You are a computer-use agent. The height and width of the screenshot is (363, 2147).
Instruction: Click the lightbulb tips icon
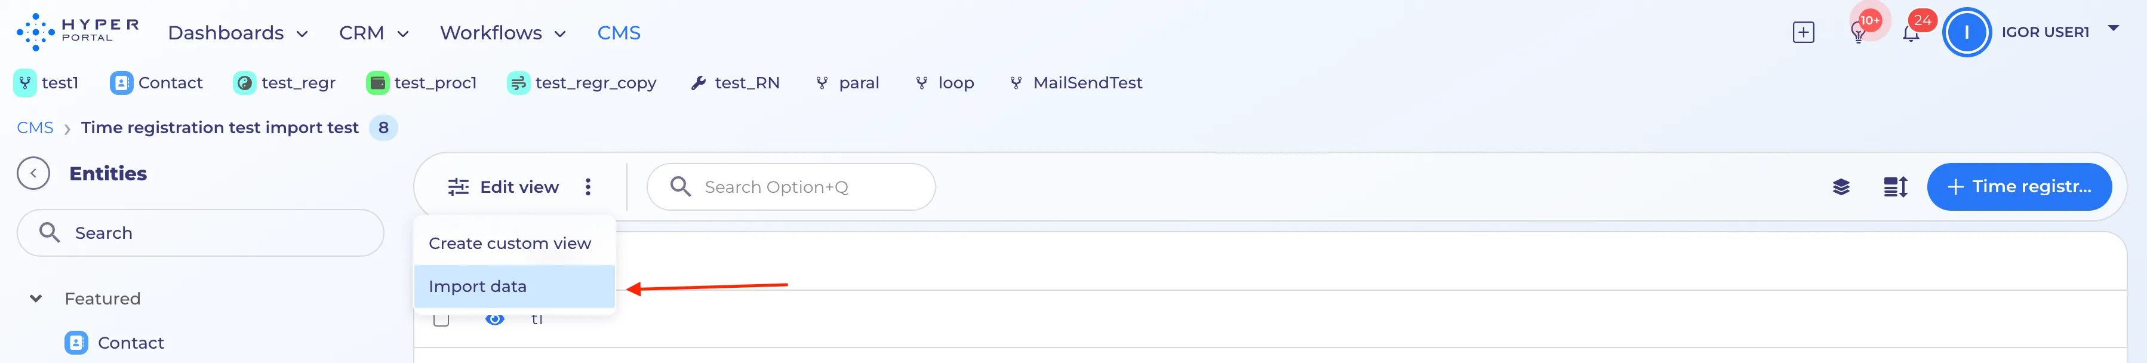(1858, 33)
